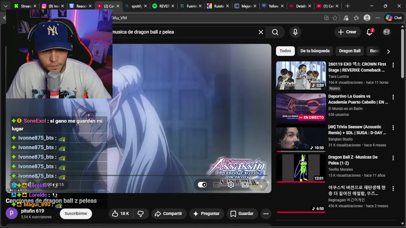Open YouTube notifications bell
This screenshot has height=228, width=406.
coord(370,32)
